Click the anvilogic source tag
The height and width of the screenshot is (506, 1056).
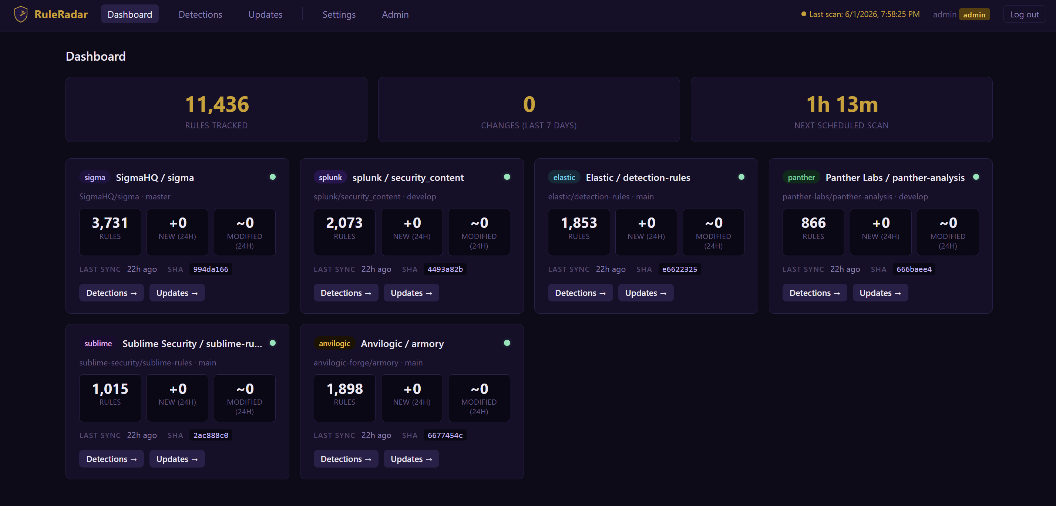334,343
